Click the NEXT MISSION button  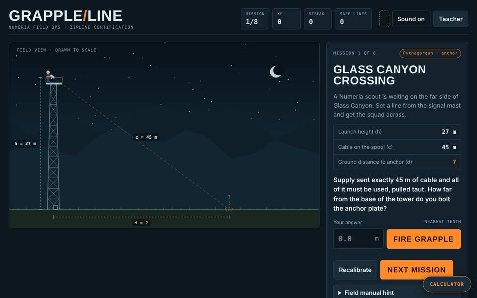click(x=416, y=270)
